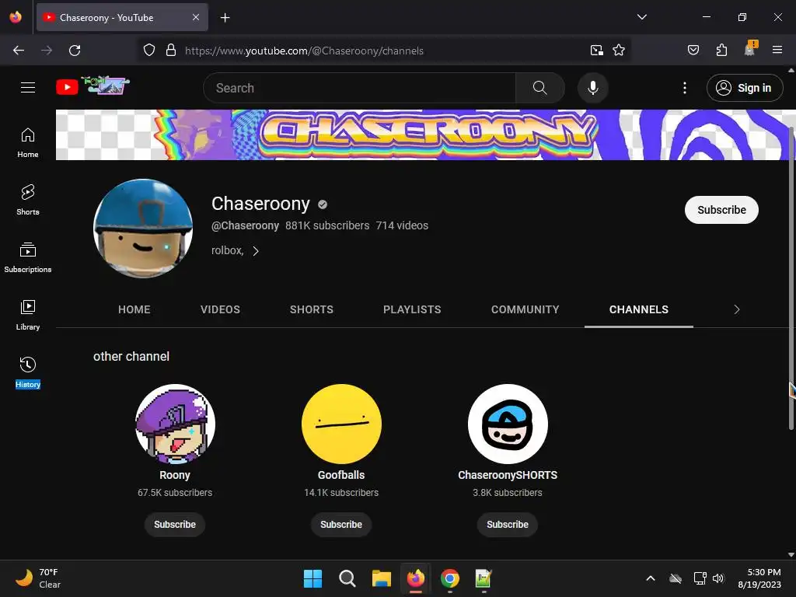
Task: Switch to the COMMUNITY tab
Action: pyautogui.click(x=525, y=309)
